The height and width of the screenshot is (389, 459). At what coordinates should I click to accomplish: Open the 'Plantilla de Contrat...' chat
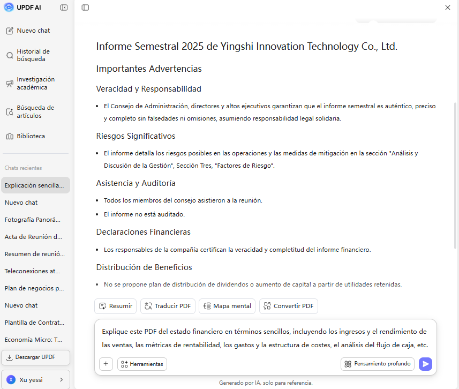[35, 323]
